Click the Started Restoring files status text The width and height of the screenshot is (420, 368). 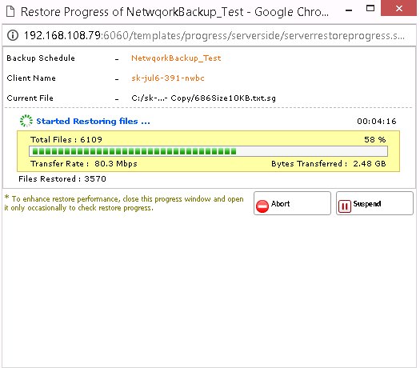(x=93, y=122)
